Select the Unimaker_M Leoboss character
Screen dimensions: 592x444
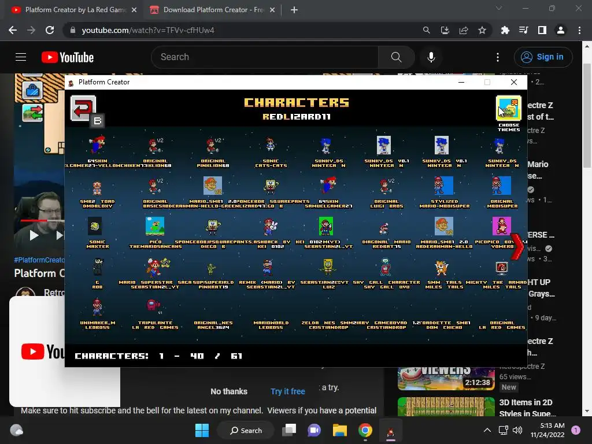tap(97, 307)
